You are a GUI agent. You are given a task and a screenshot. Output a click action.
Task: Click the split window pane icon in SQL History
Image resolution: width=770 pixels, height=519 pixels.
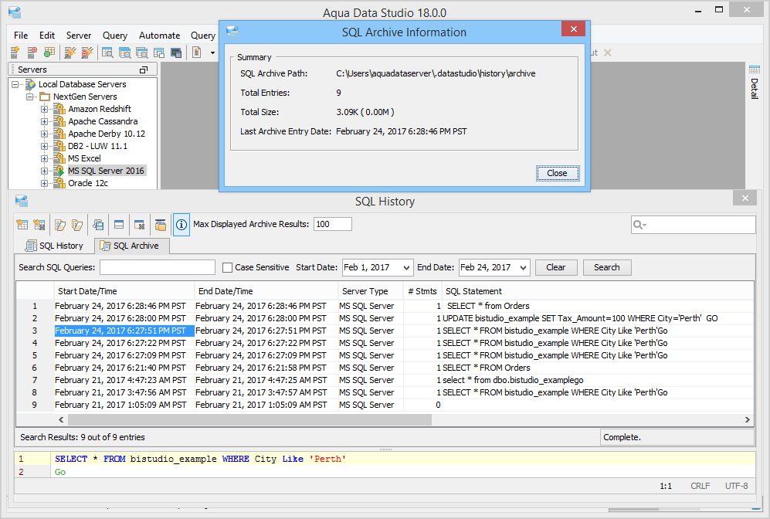(x=119, y=225)
